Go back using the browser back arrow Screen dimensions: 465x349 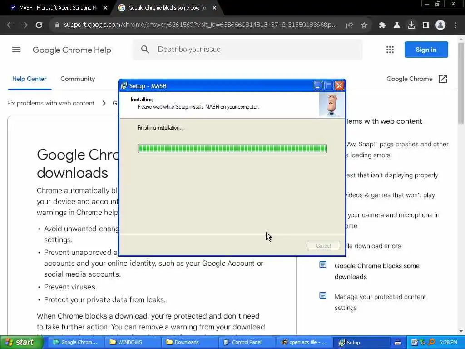pos(10,25)
